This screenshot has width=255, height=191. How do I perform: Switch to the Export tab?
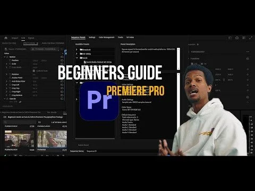pos(31,38)
